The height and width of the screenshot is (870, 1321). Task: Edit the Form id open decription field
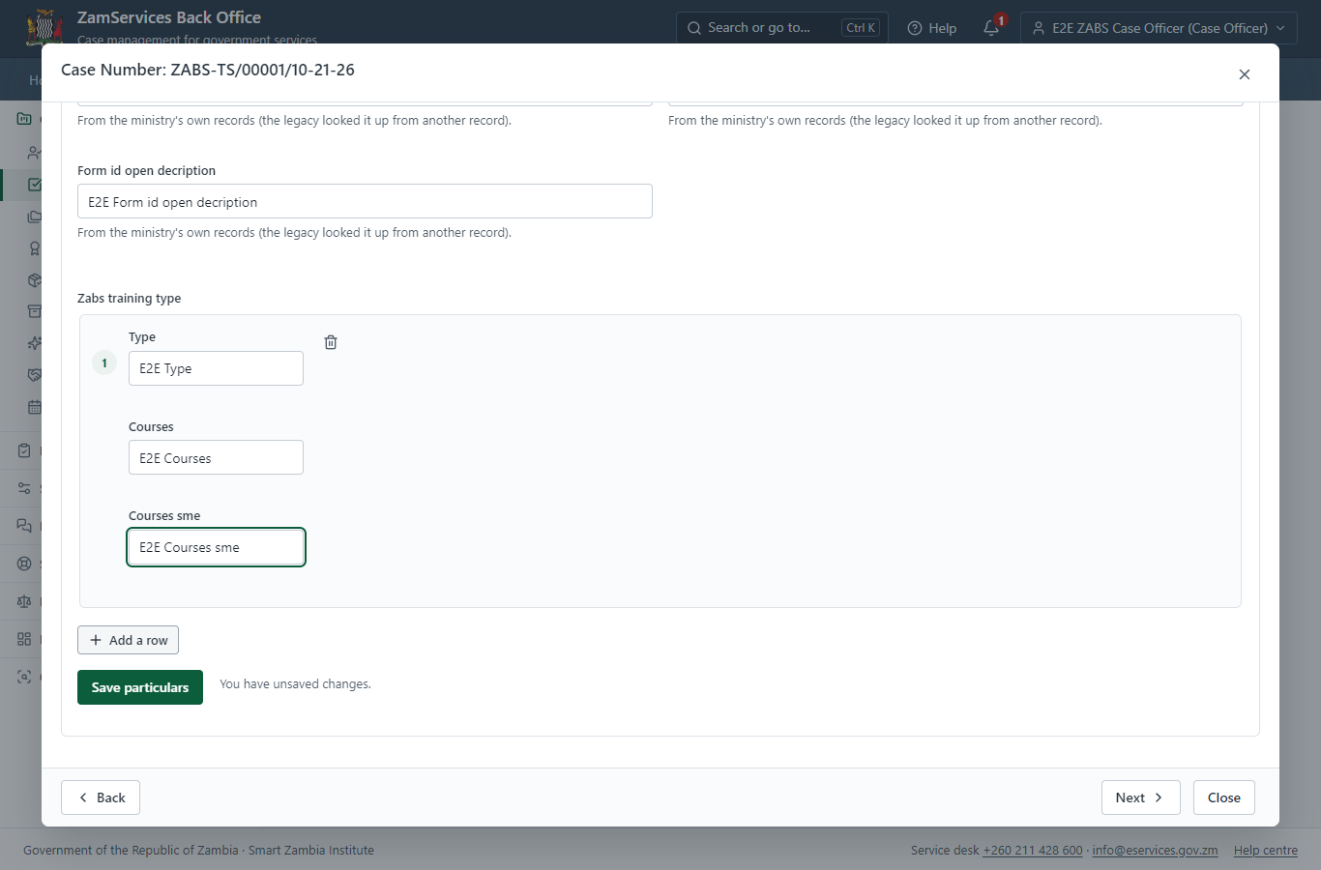click(365, 201)
